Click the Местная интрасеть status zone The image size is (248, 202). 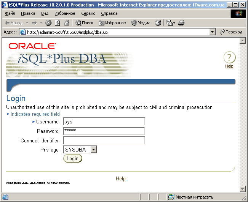[x=191, y=197]
